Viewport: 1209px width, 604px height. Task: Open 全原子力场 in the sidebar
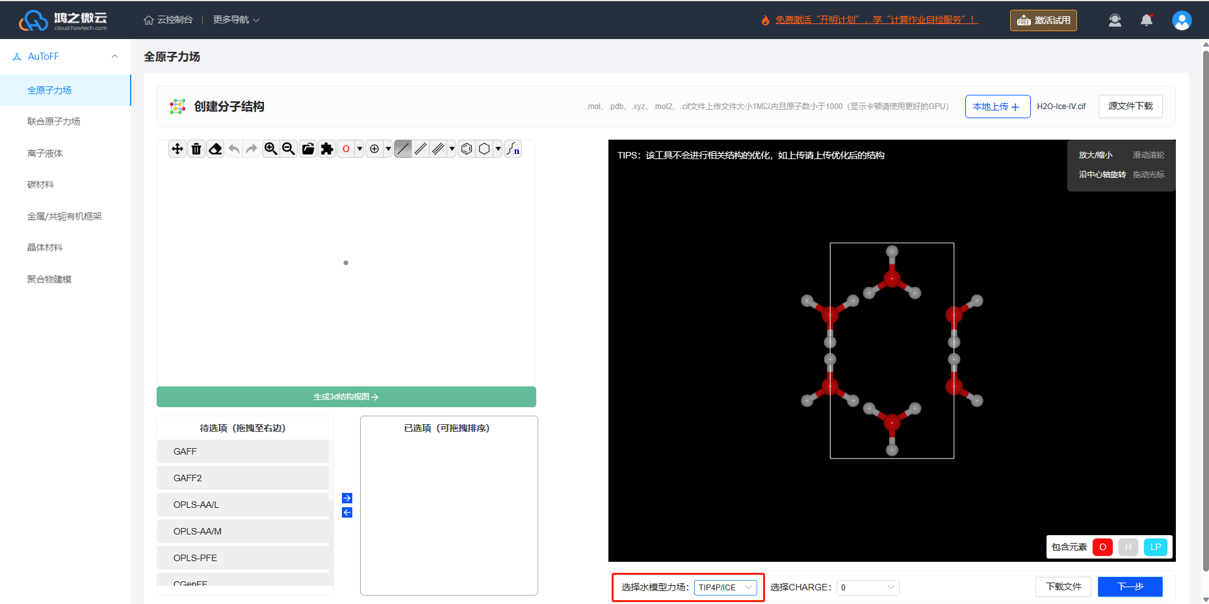coord(65,90)
